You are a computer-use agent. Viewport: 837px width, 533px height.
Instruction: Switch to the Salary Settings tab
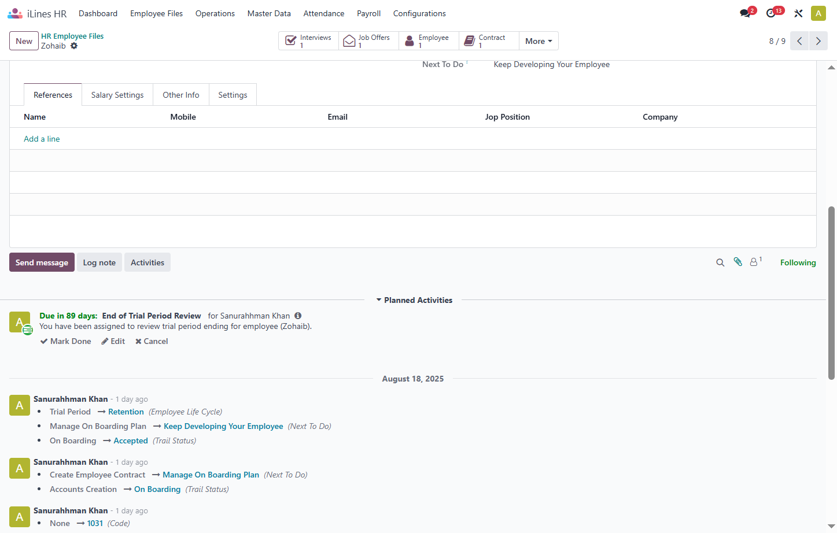point(117,95)
